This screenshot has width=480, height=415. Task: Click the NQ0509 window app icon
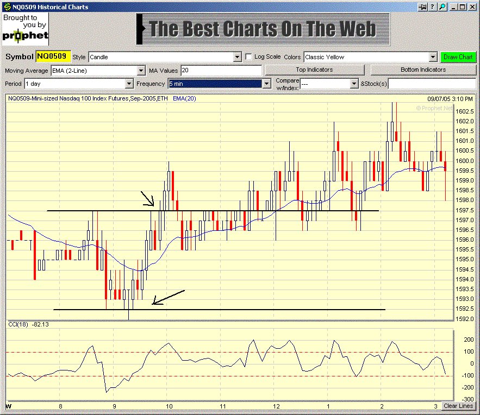coord(7,7)
